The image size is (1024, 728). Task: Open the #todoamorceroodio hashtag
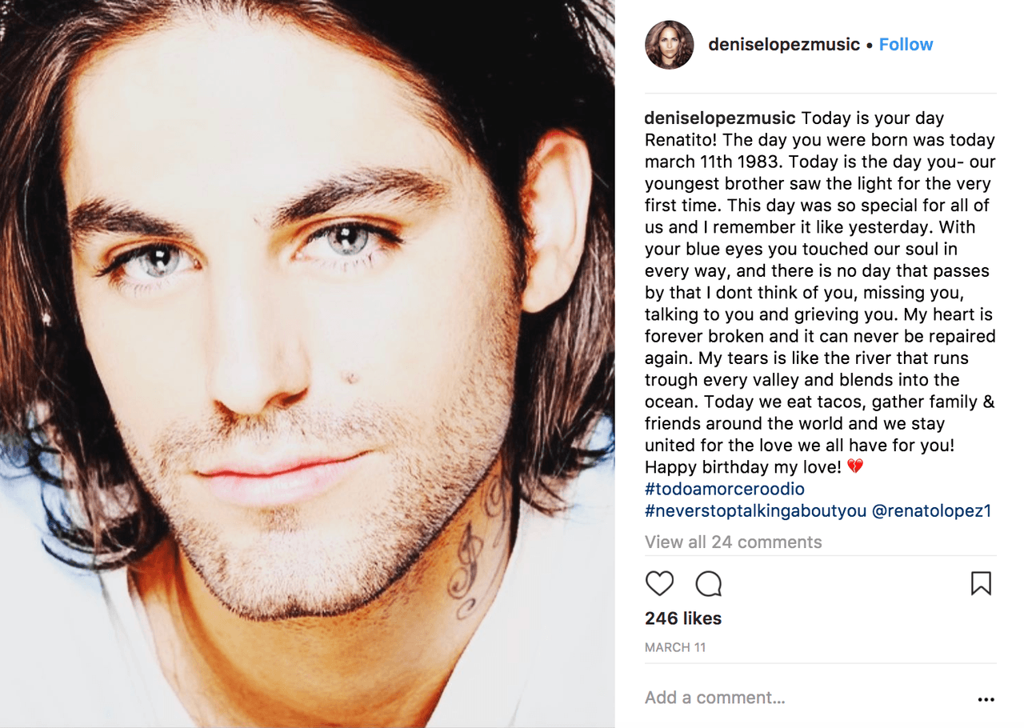tap(725, 489)
